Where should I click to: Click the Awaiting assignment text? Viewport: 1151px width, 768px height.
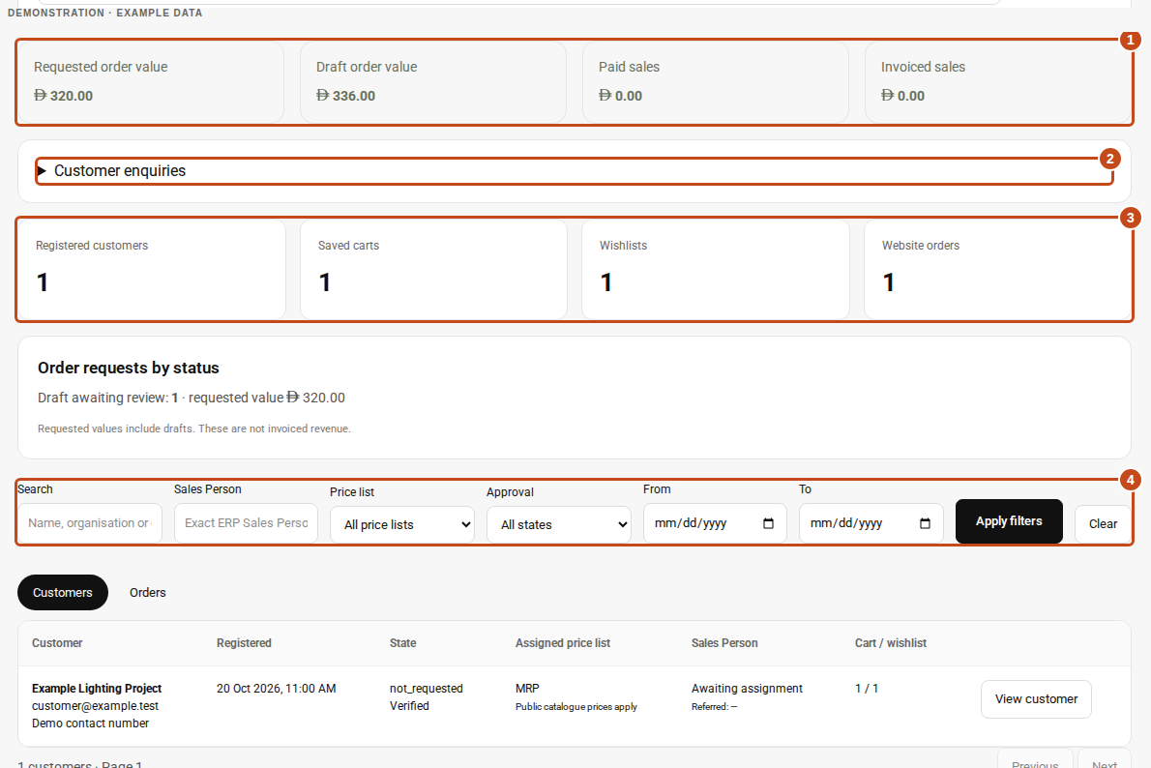point(748,689)
